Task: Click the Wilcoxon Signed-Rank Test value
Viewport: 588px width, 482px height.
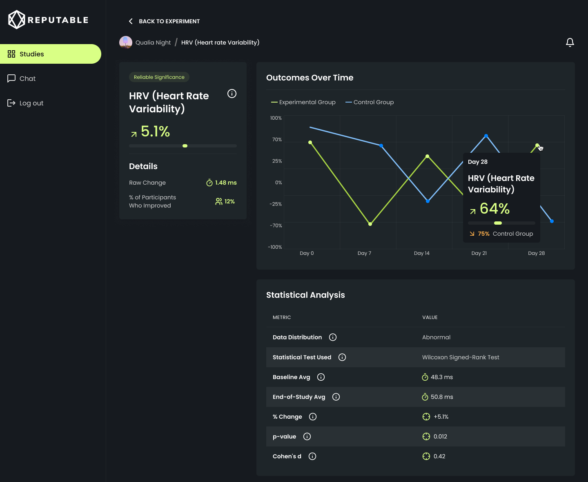Action: click(461, 357)
